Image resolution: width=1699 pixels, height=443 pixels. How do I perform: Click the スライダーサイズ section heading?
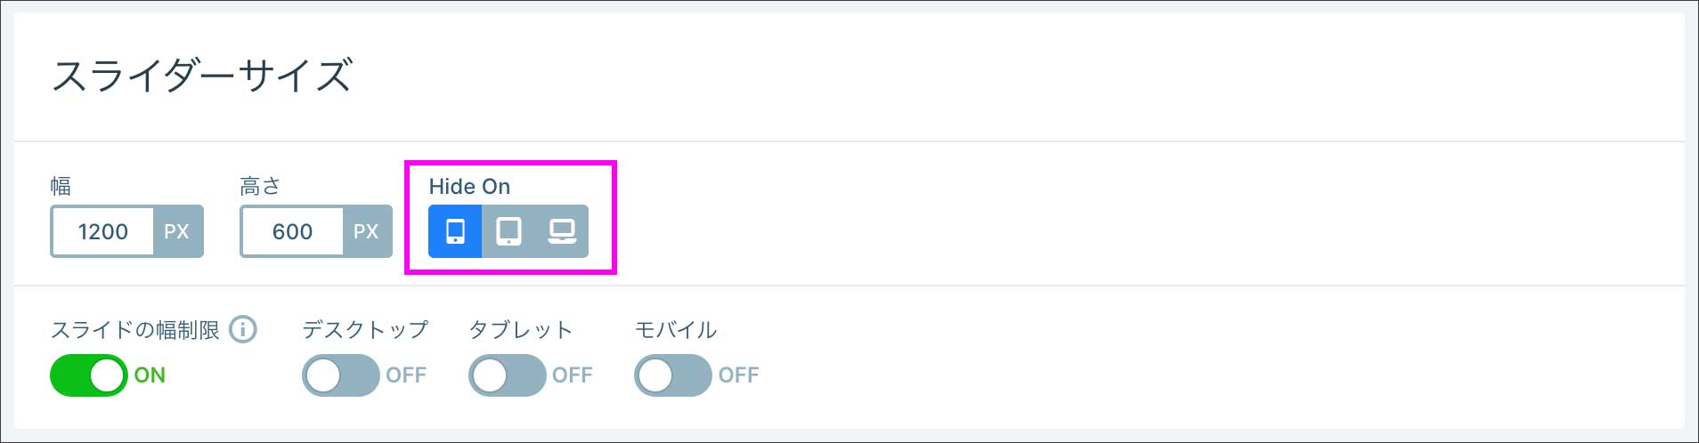(202, 76)
